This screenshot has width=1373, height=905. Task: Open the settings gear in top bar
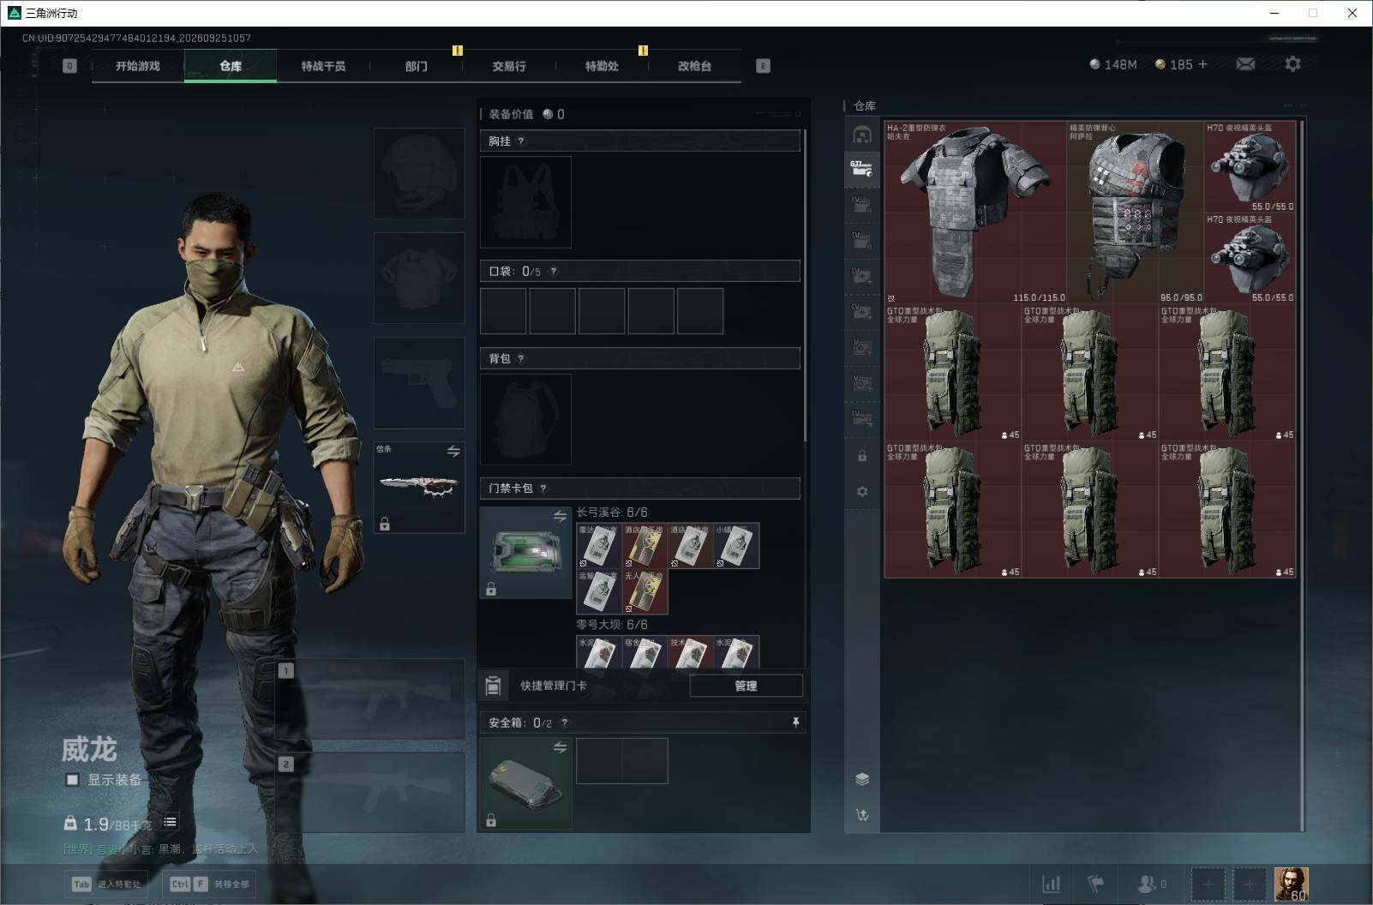(x=1292, y=64)
